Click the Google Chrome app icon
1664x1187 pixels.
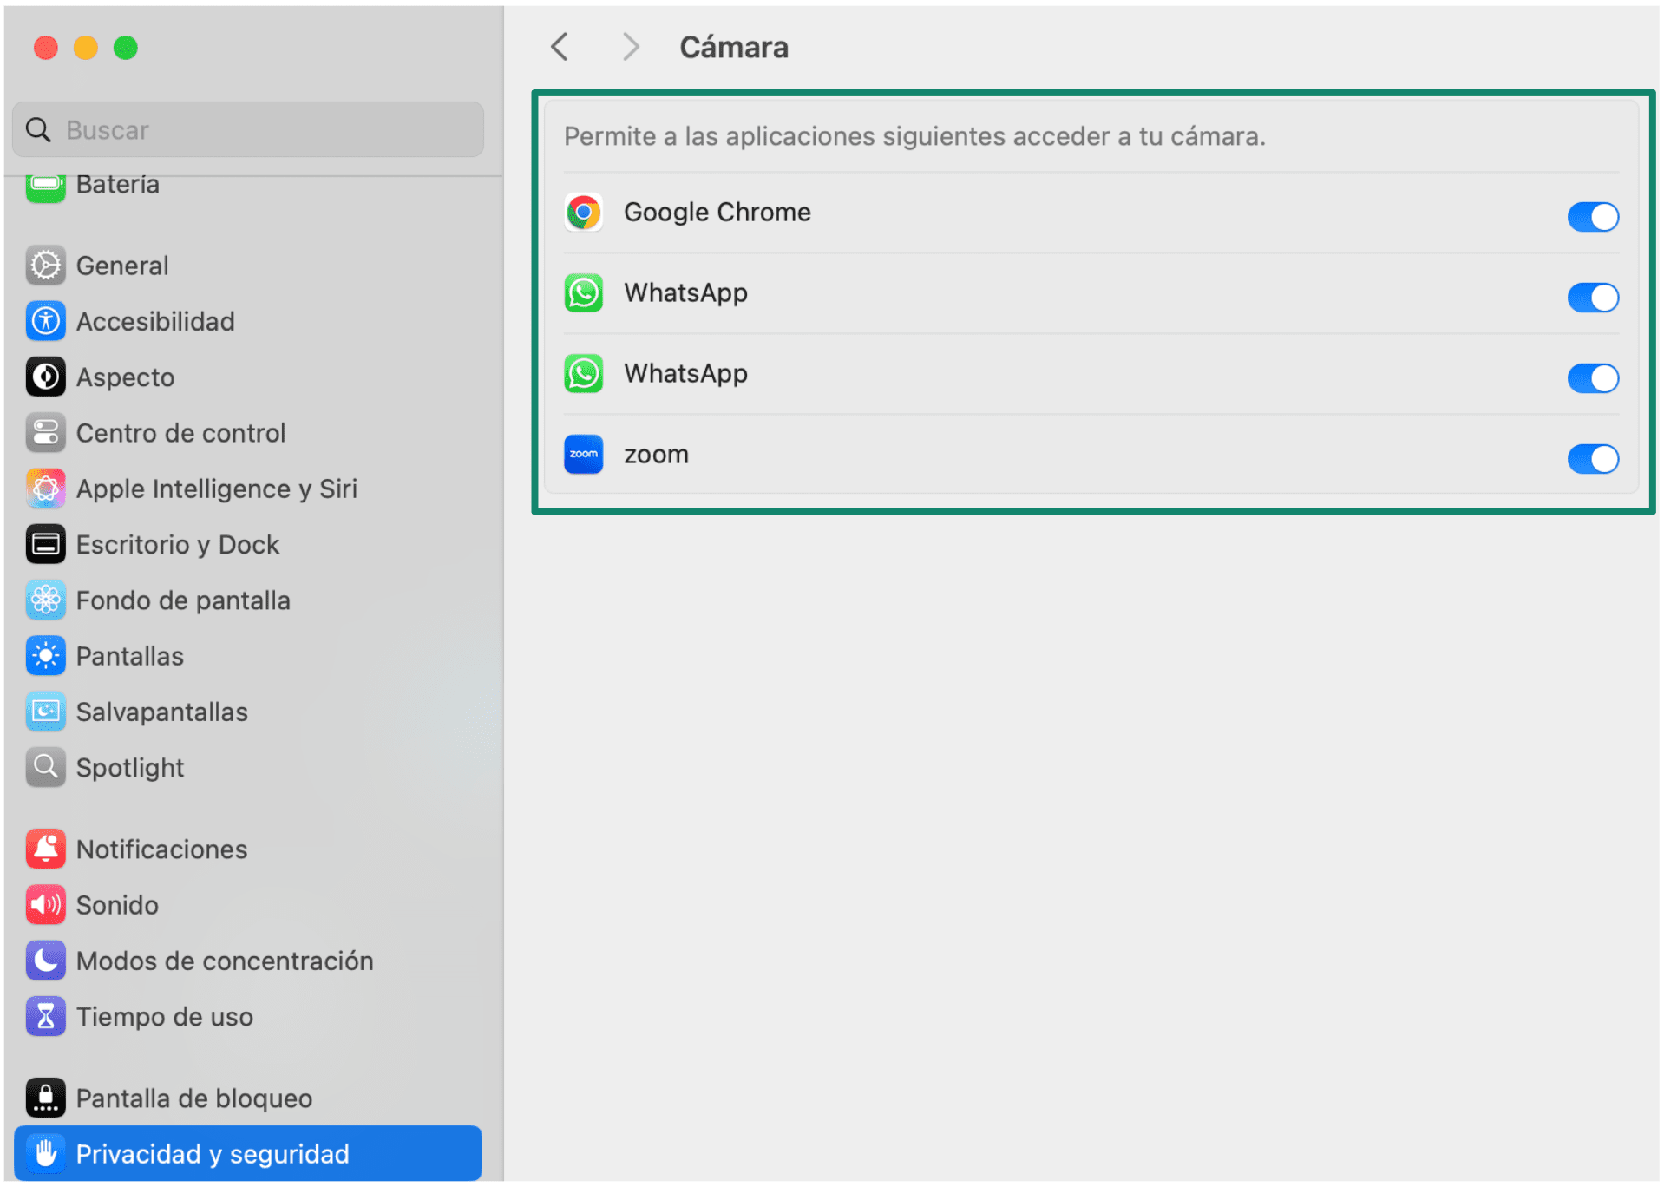click(583, 213)
